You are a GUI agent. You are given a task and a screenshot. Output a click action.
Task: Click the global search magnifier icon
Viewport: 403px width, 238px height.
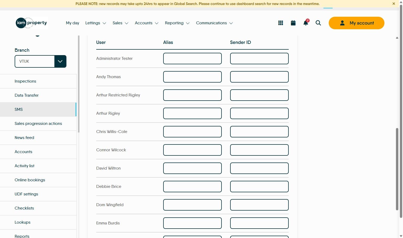(x=318, y=23)
